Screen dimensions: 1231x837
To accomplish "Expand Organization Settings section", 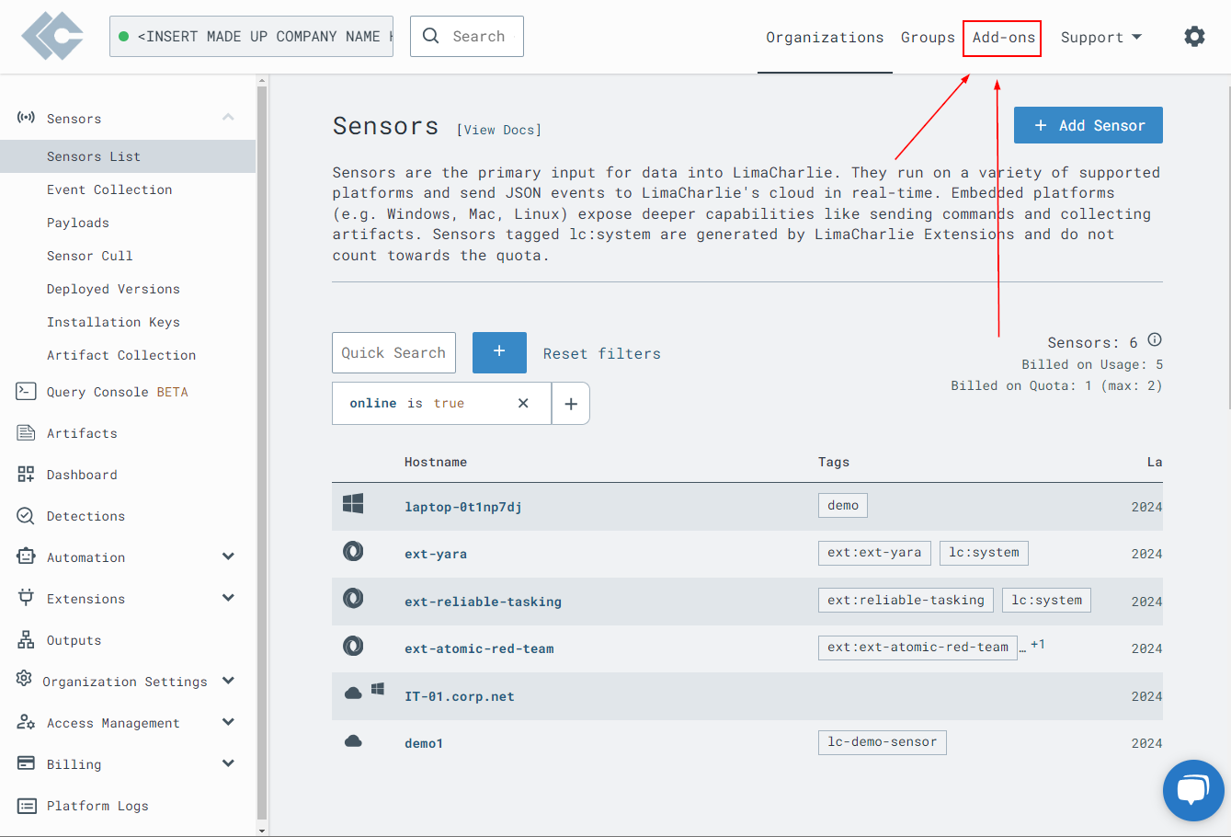I will (x=228, y=681).
